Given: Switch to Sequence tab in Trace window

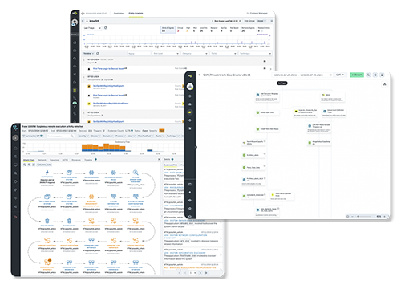Looking at the screenshot, I should (x=54, y=160).
